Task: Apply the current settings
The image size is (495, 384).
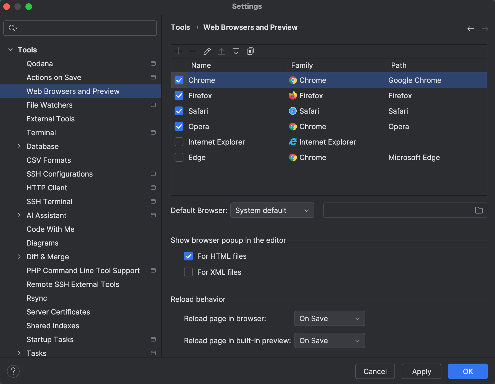Action: pos(421,371)
